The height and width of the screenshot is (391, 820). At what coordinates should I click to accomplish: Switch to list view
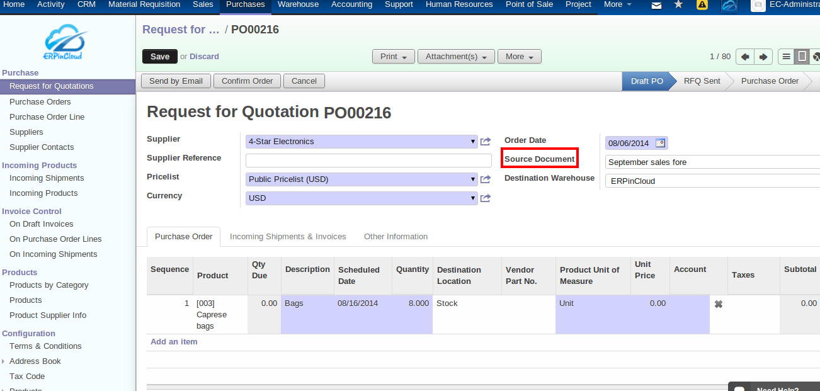(786, 57)
